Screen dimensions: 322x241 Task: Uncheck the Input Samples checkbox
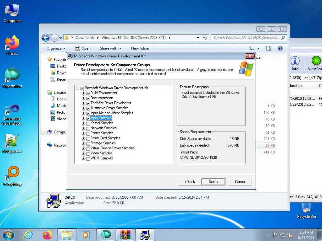pos(88,118)
